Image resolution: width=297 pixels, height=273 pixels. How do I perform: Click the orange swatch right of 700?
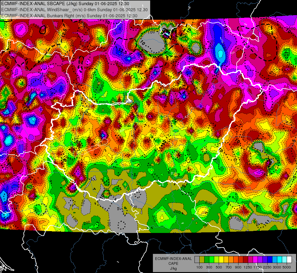tap(231, 260)
